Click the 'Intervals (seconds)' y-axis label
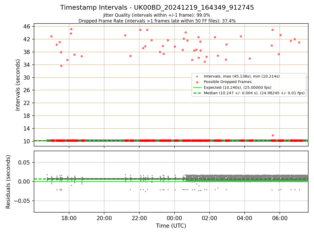Image resolution: width=314 pixels, height=235 pixels. (18, 85)
